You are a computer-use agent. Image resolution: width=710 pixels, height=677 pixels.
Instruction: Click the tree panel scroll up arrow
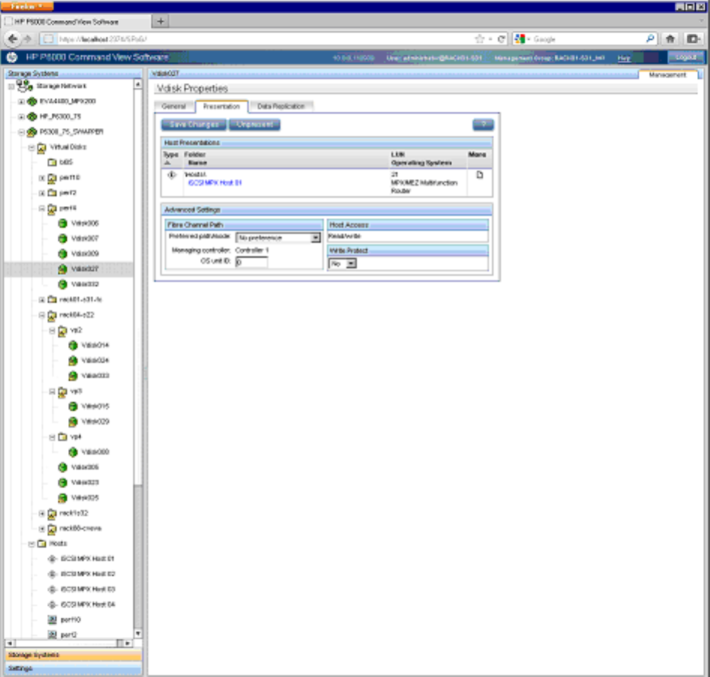(x=138, y=84)
